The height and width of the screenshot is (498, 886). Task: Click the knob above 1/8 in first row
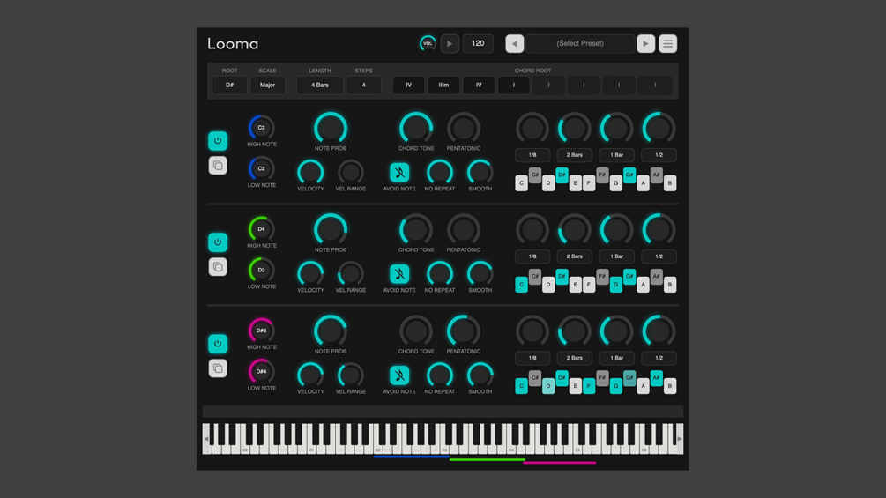click(x=532, y=128)
